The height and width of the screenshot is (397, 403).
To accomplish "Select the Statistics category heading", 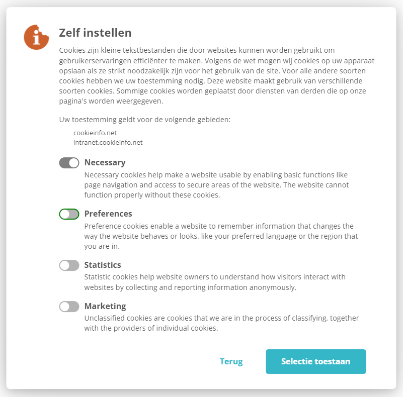I will pyautogui.click(x=103, y=265).
